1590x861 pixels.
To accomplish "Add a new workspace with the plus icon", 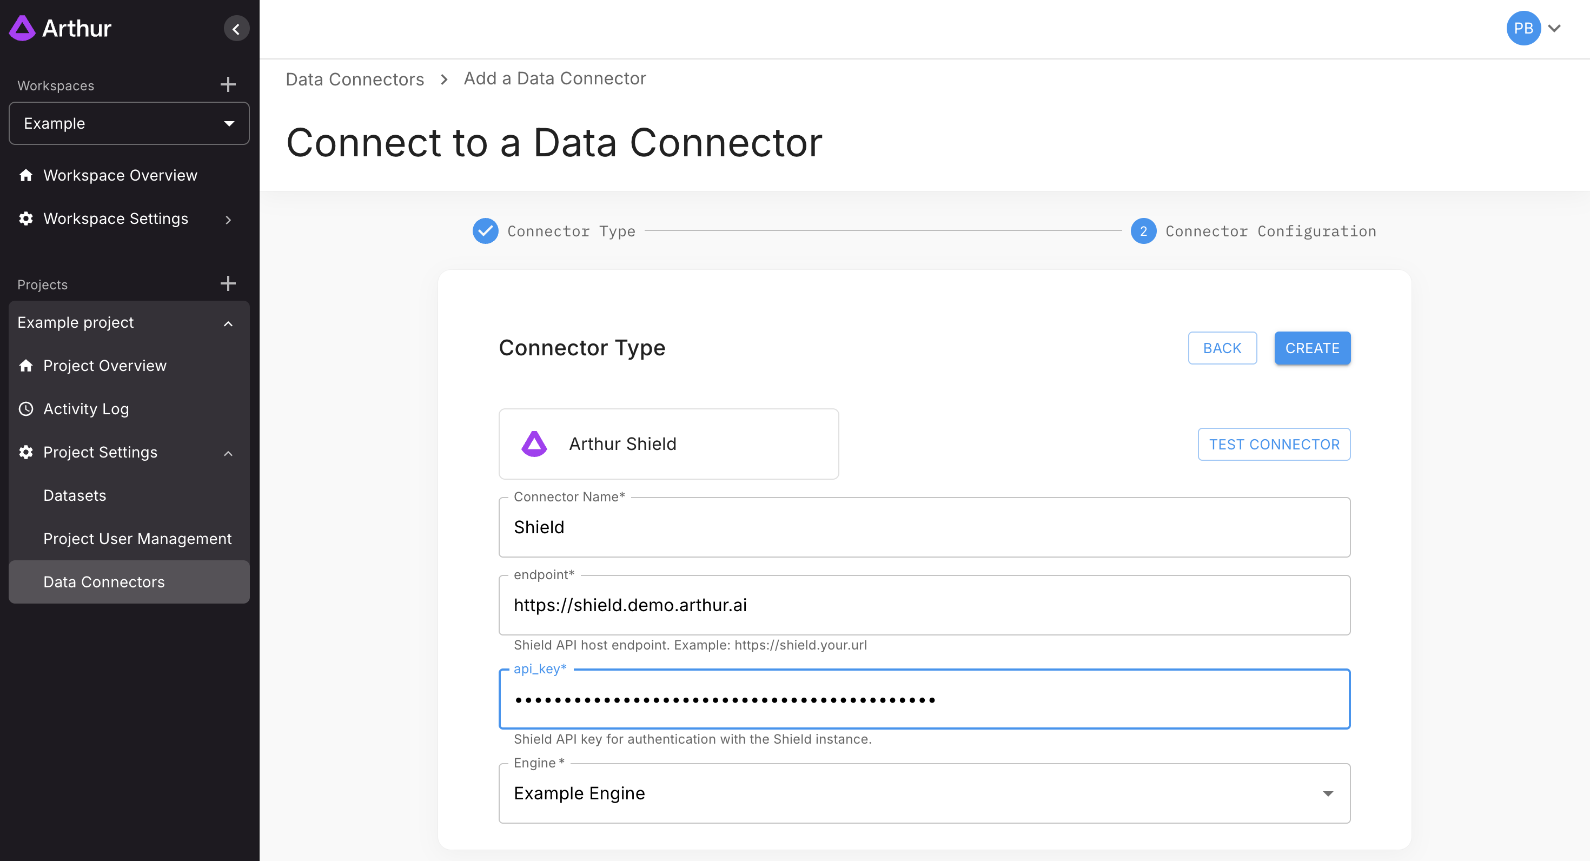I will [x=228, y=84].
